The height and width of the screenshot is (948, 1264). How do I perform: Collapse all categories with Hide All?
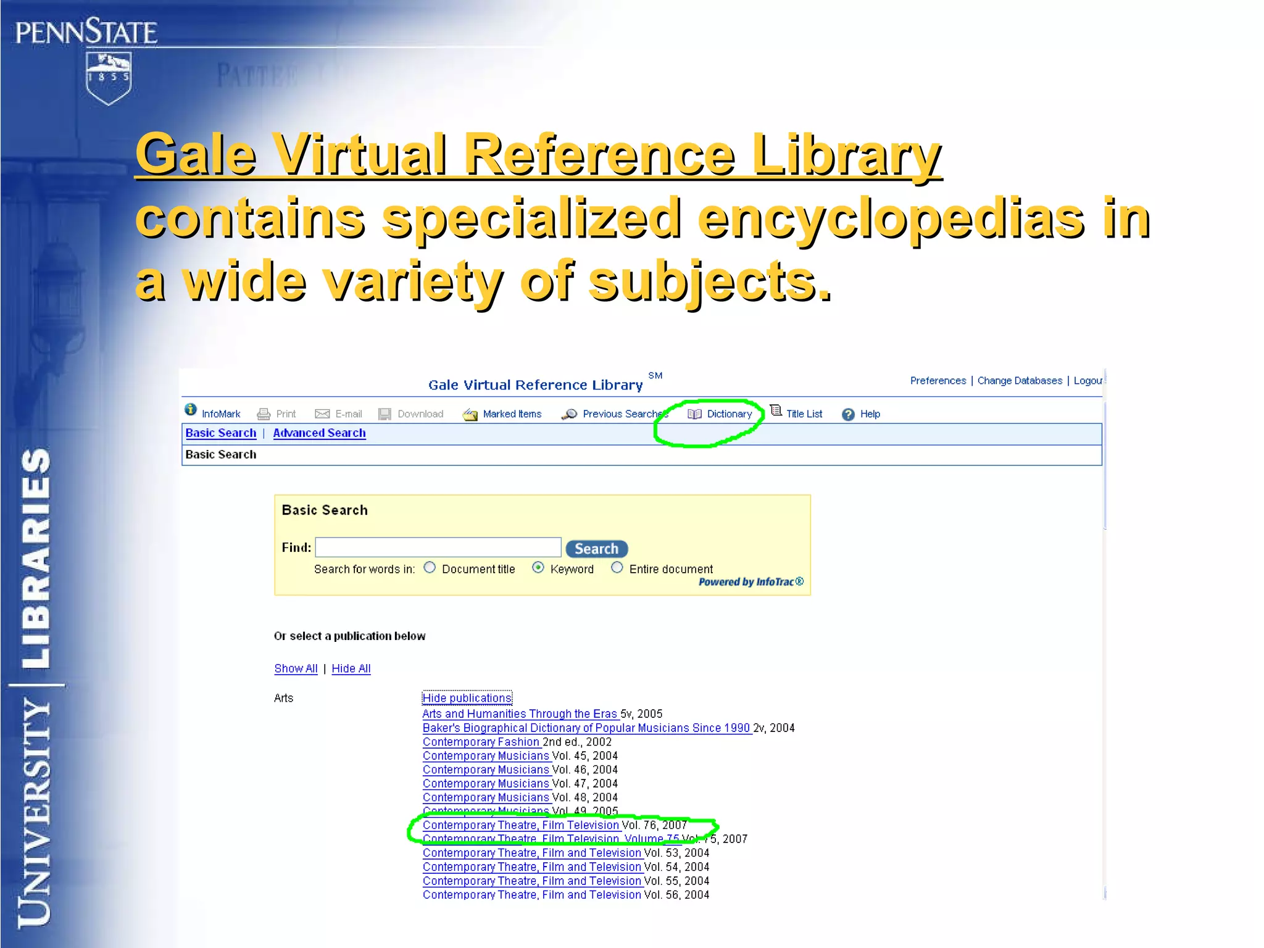click(x=351, y=668)
